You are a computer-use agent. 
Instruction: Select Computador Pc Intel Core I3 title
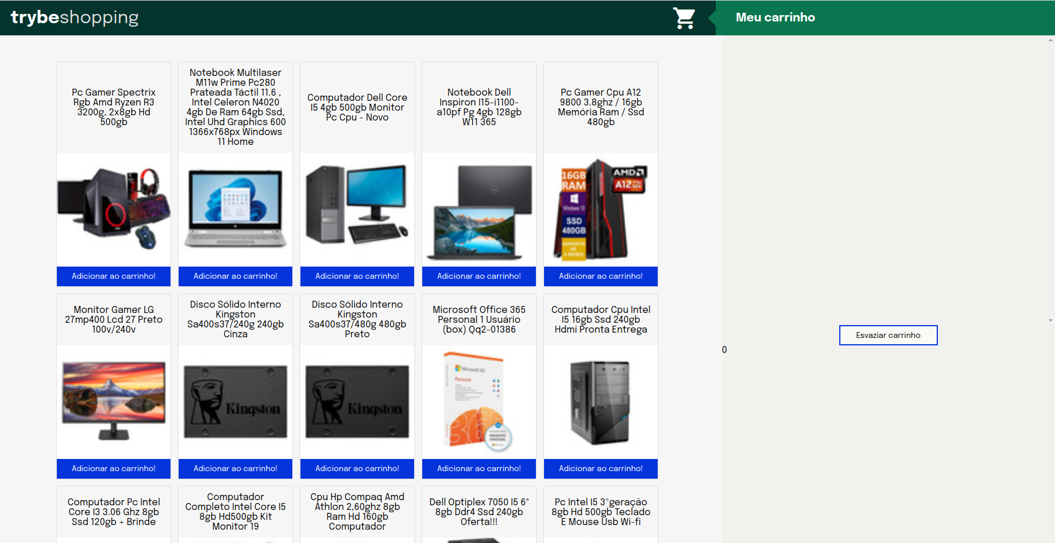click(x=114, y=512)
